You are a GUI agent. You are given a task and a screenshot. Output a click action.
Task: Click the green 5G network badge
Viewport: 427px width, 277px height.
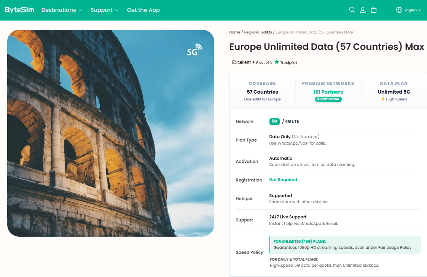pyautogui.click(x=274, y=121)
